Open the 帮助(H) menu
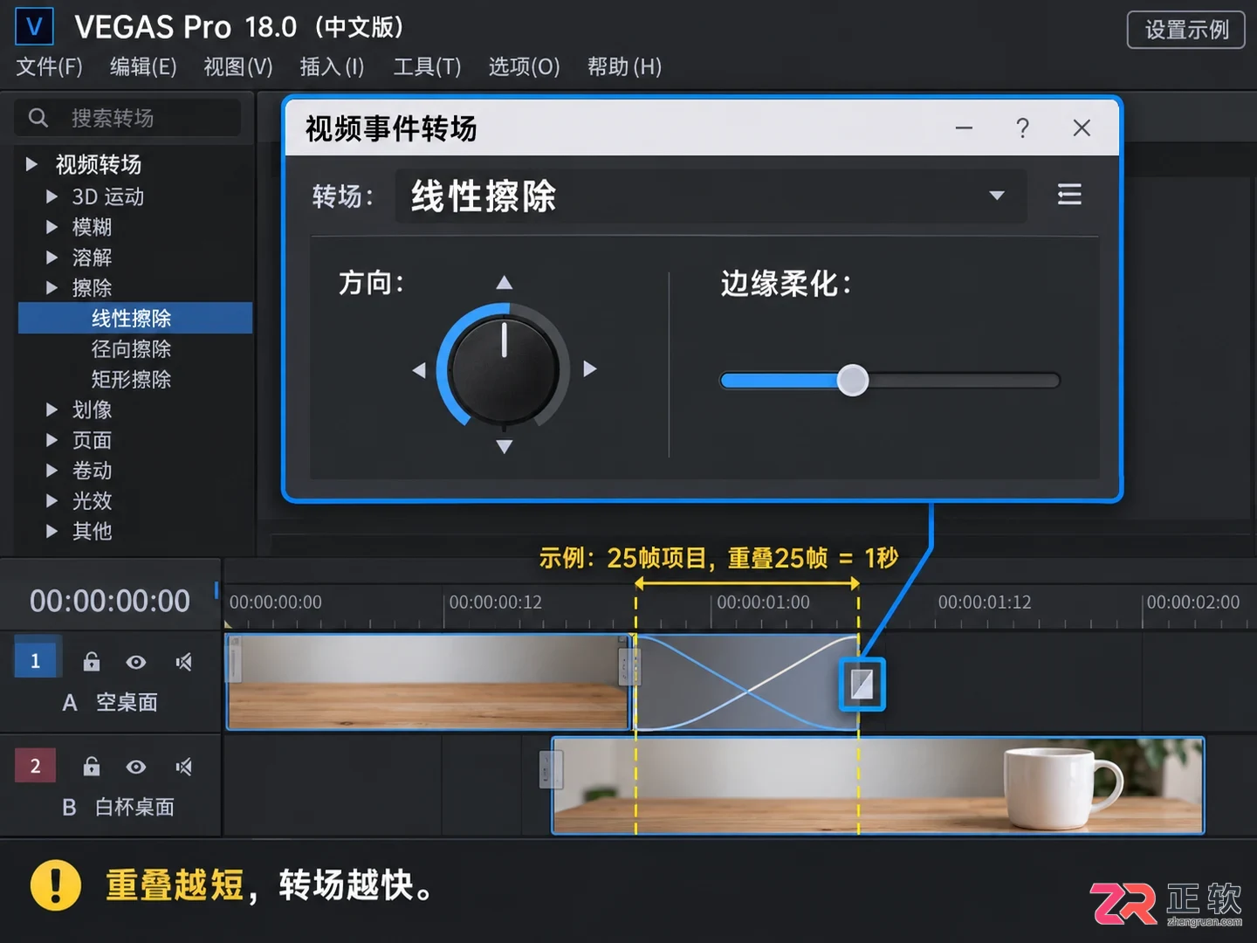Image resolution: width=1257 pixels, height=943 pixels. pos(624,66)
